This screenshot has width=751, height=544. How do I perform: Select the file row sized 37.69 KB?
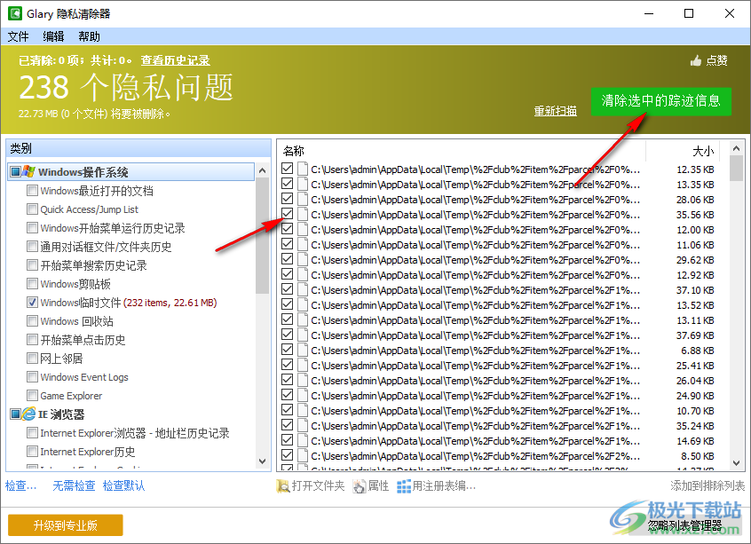click(x=504, y=335)
